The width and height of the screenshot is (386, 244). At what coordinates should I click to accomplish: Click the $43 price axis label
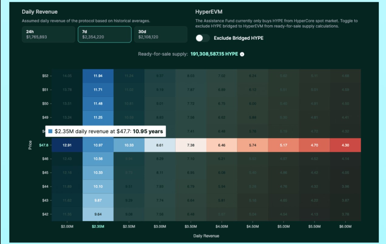pos(45,200)
